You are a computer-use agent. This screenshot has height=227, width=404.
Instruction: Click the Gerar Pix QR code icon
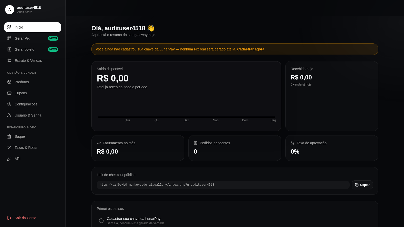(x=9, y=38)
